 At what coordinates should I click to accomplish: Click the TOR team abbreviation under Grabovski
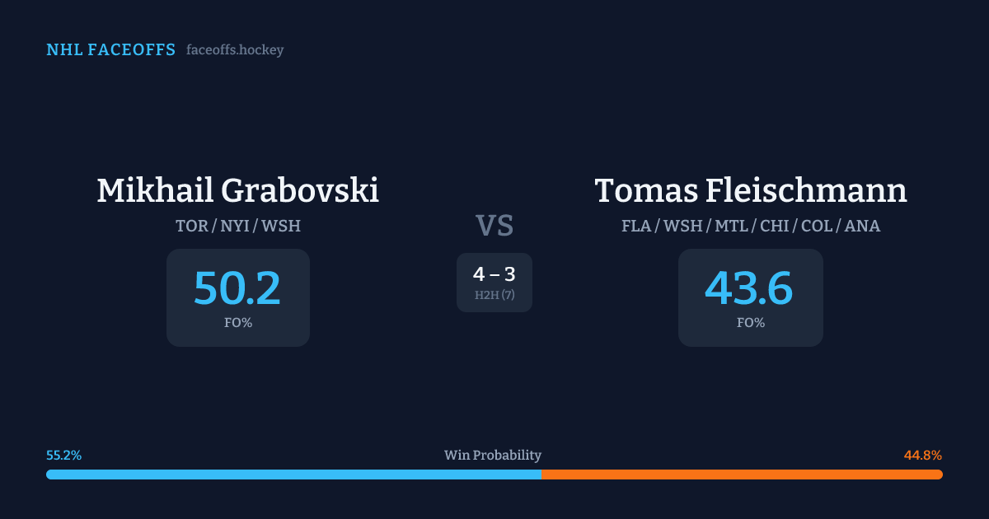click(x=191, y=226)
